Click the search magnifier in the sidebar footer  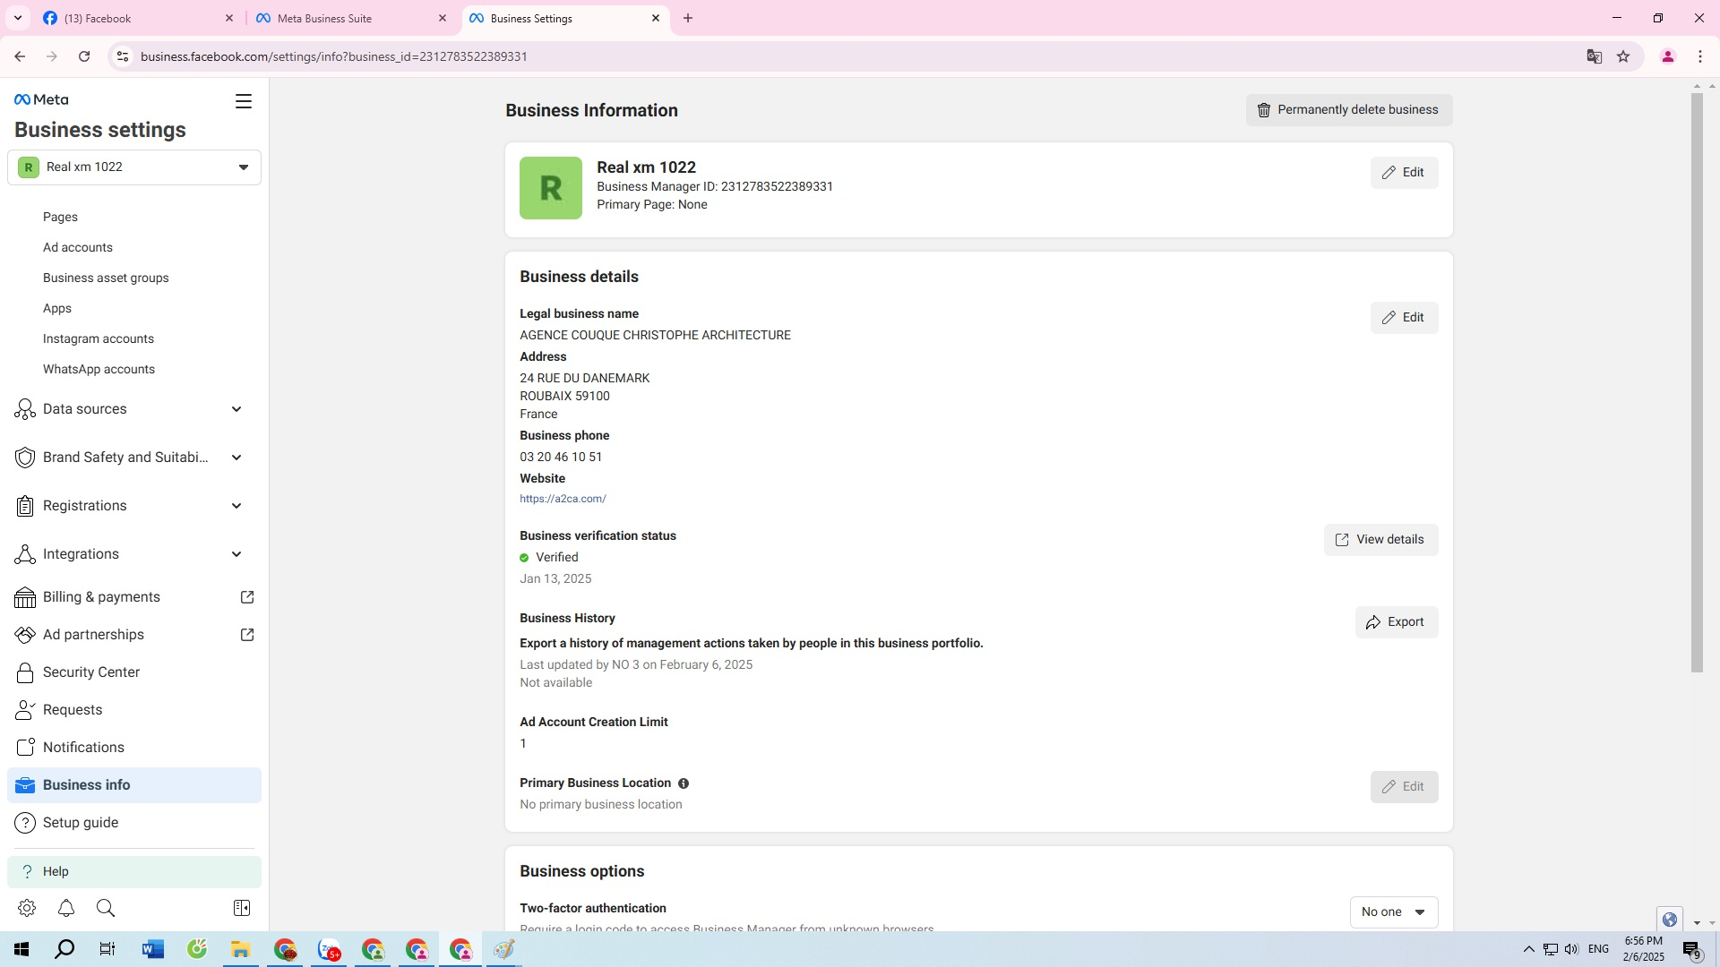coord(106,908)
